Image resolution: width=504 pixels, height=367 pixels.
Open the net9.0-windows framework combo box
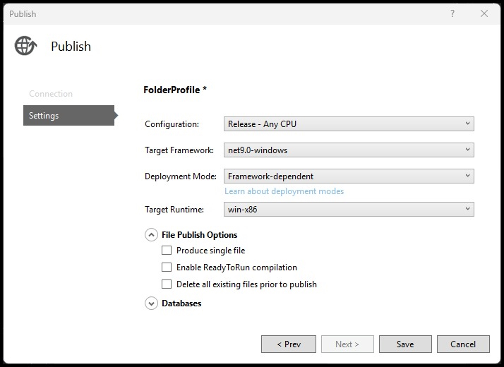click(x=349, y=150)
